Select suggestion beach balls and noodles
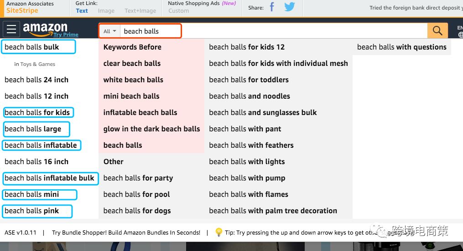The image size is (463, 251). tap(250, 96)
